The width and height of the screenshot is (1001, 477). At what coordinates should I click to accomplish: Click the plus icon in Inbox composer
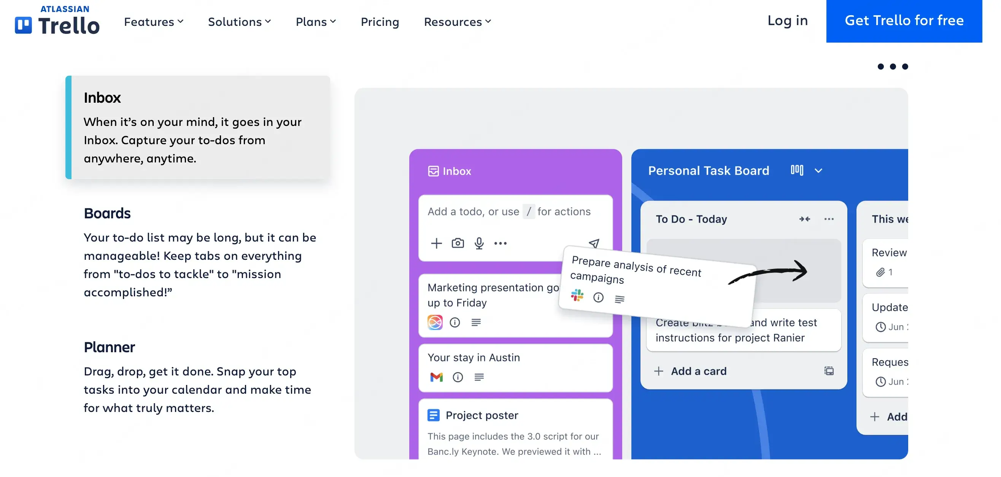coord(436,243)
